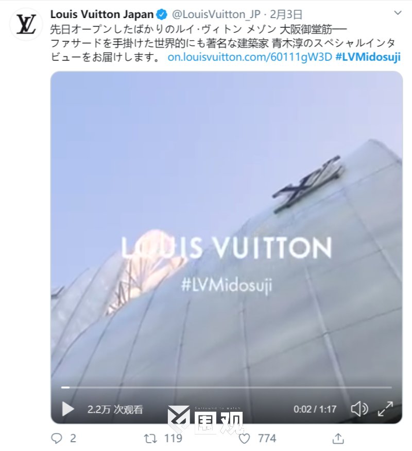Like the tweet with the heart icon
Viewport: 412px width, 451px height.
(x=244, y=439)
